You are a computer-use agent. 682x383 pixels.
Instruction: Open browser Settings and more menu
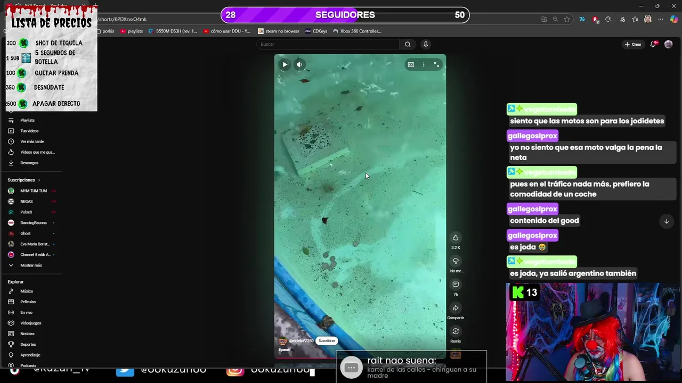point(661,19)
